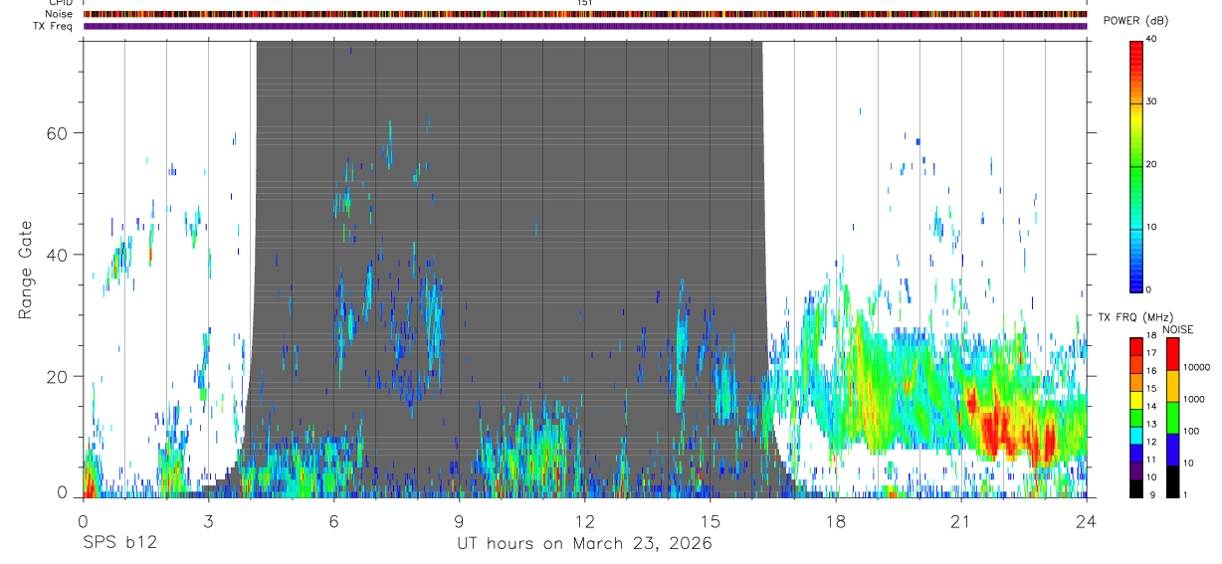Click the 100 tick on NOISE legend
The height and width of the screenshot is (564, 1222).
tap(1190, 431)
